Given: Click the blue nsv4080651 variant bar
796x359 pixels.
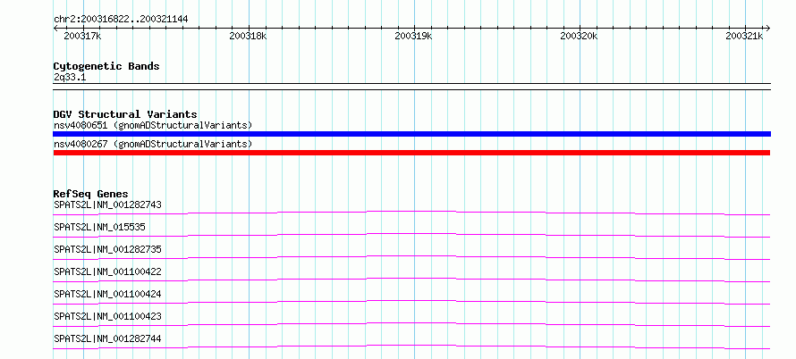Looking at the screenshot, I should tap(411, 134).
